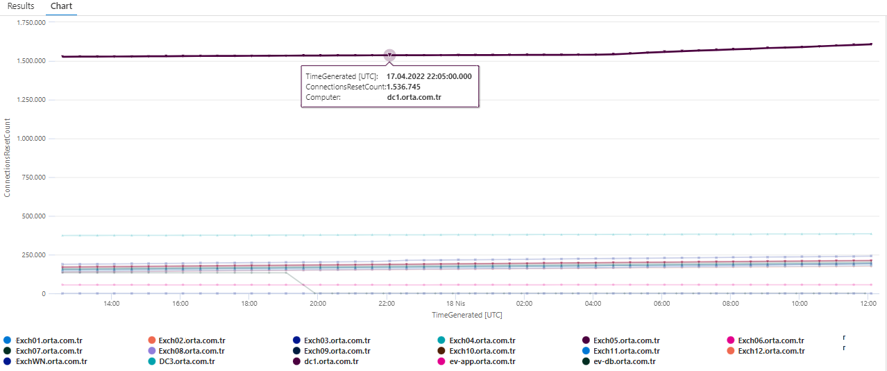Click the Exch02.orta.com.tr legend color dot

152,340
